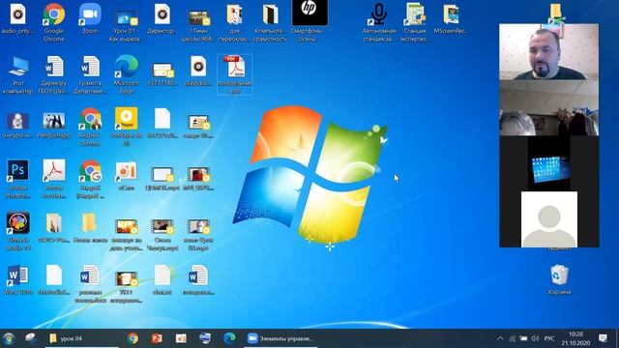Select the shared desktop Zoom video thumbnail
This screenshot has height=348, width=619.
548,163
